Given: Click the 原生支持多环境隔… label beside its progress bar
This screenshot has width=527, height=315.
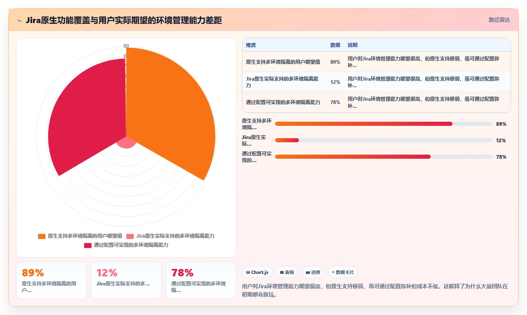Looking at the screenshot, I should [x=257, y=124].
